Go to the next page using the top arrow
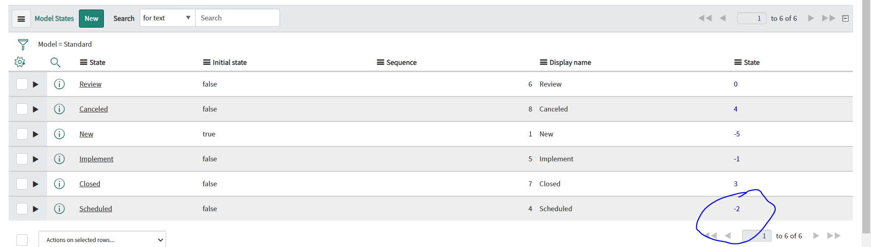This screenshot has height=247, width=871. (x=811, y=18)
